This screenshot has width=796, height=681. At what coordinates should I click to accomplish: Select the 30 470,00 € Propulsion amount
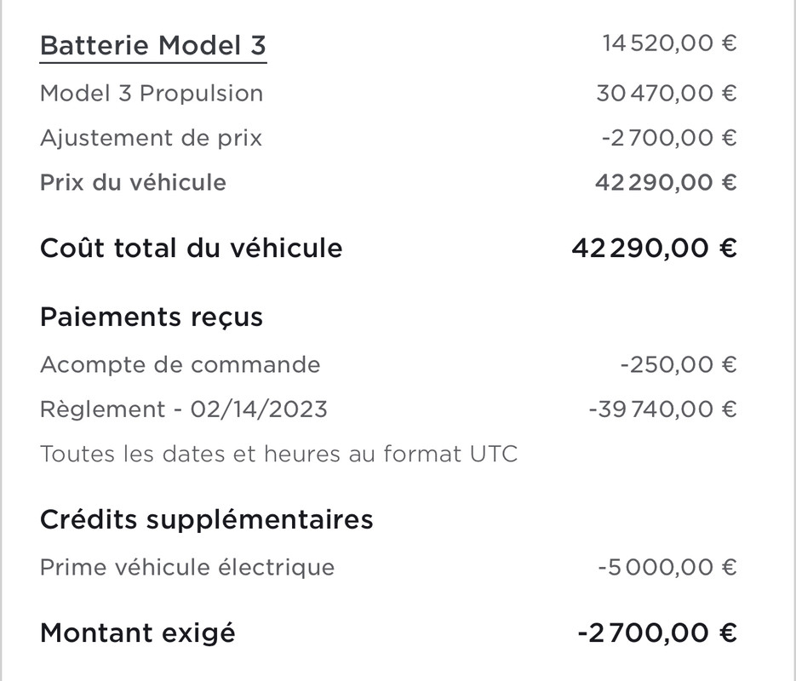666,94
